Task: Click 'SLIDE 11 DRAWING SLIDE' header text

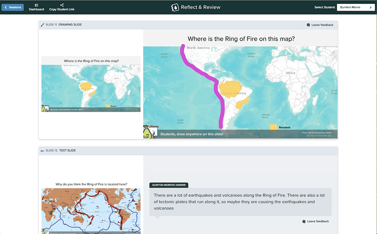Action: 64,25
